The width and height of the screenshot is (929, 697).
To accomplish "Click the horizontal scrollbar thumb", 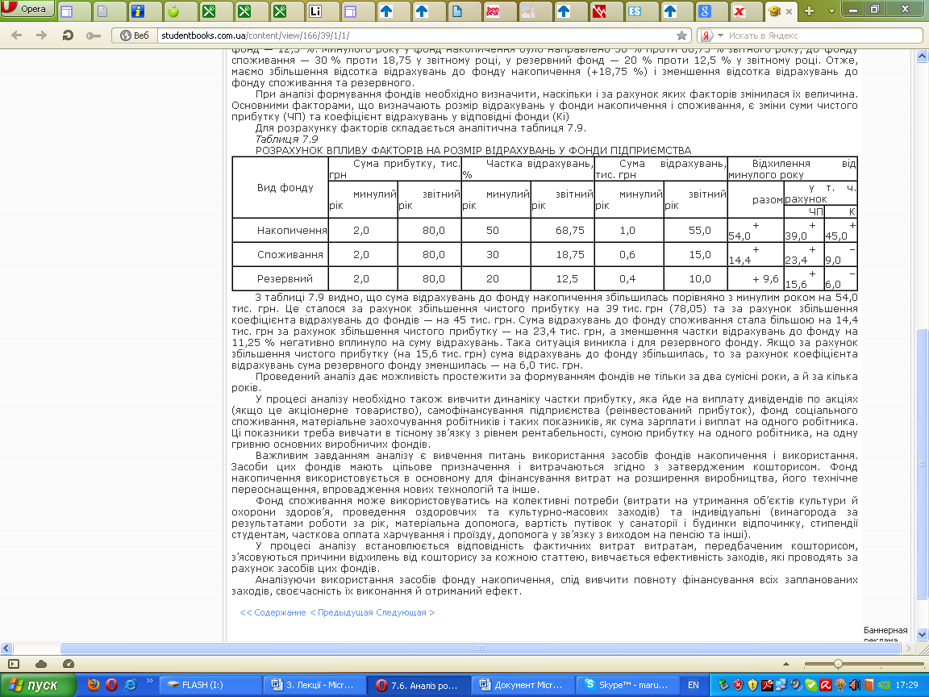I will [x=480, y=649].
